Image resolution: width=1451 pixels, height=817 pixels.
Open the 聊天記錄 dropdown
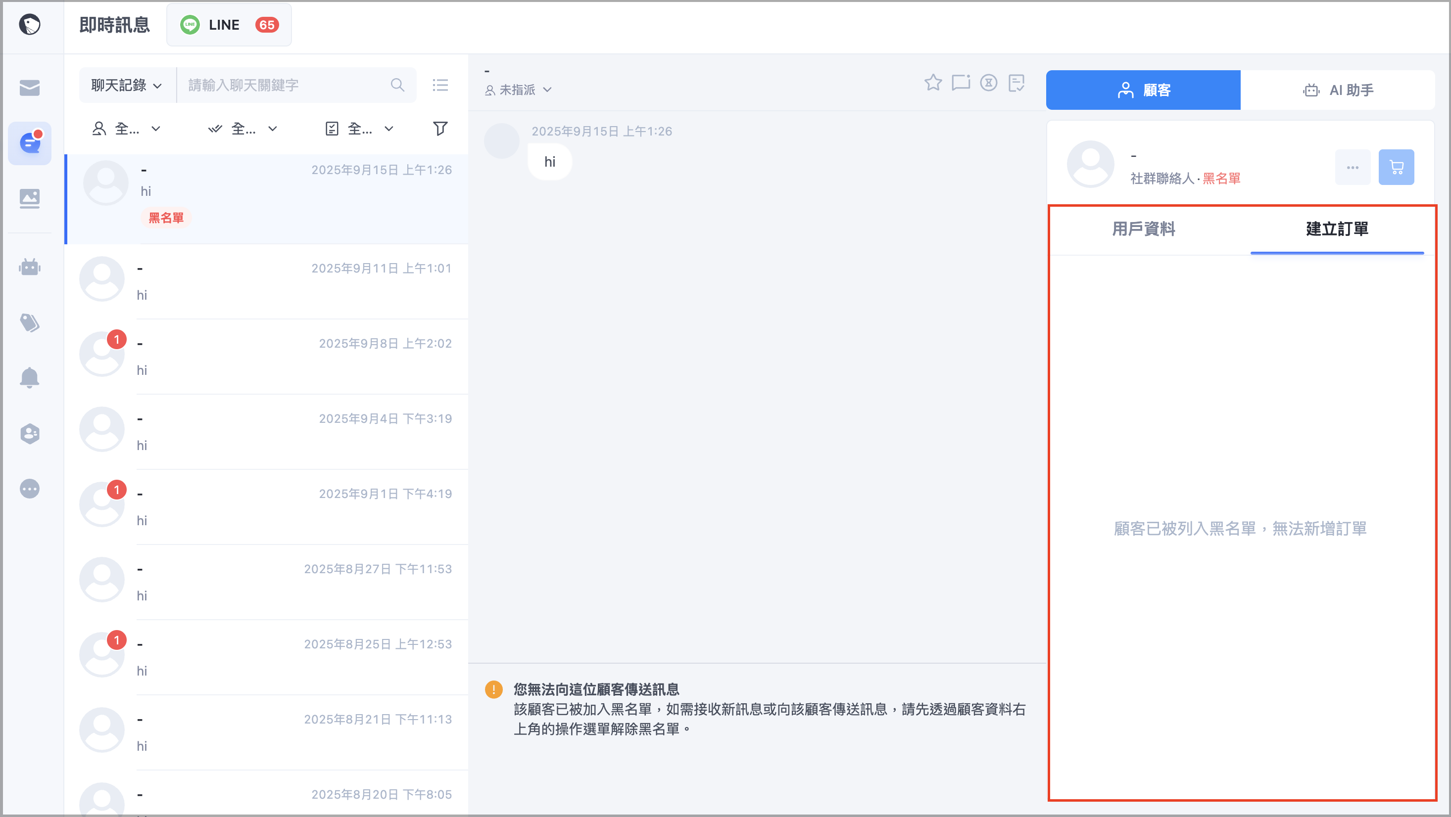click(127, 85)
